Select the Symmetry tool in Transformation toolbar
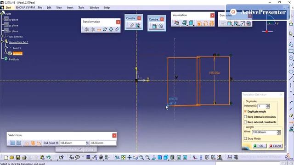 [93, 29]
